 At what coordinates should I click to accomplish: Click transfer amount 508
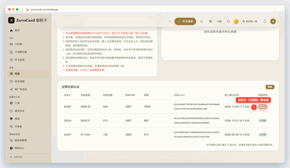coord(105,107)
